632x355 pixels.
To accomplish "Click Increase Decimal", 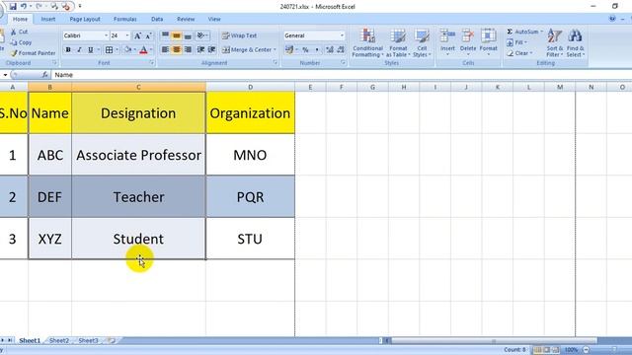I will (x=330, y=50).
